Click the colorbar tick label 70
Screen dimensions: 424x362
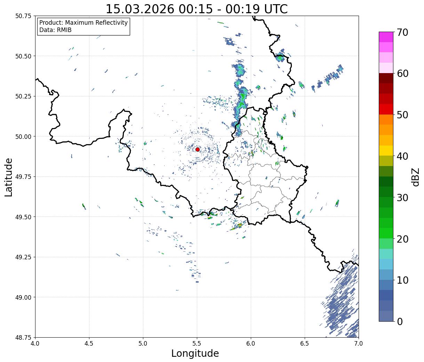402,32
